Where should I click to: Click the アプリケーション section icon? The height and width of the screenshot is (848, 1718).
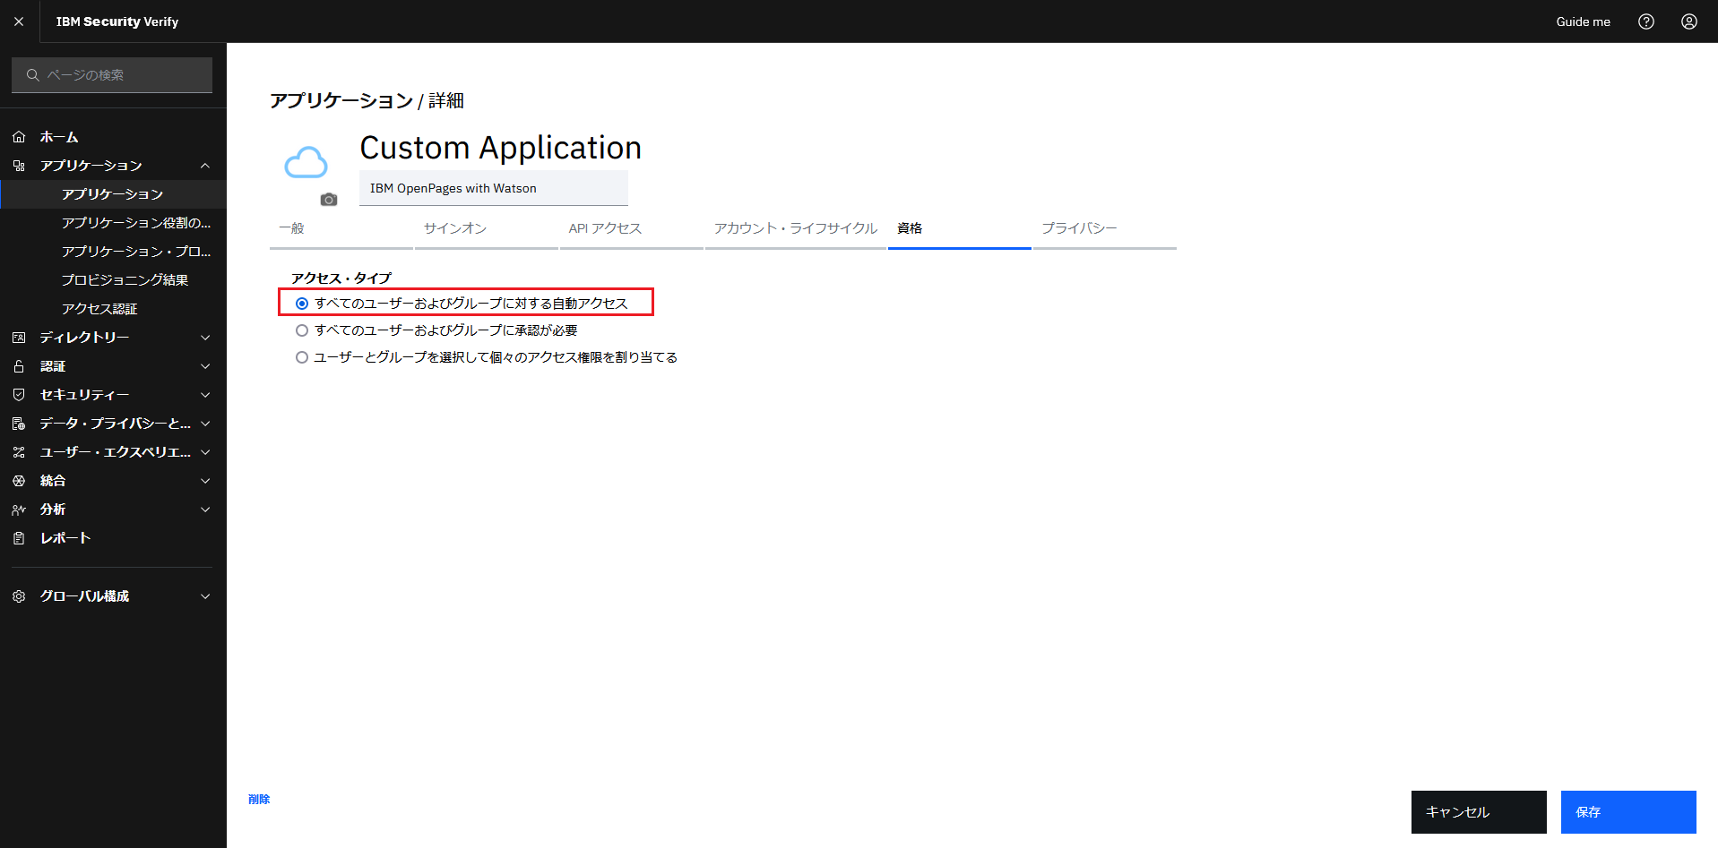[x=19, y=166]
